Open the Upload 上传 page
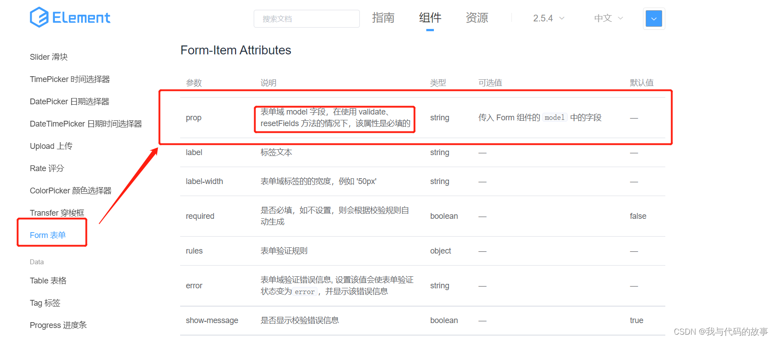Viewport: 775px width, 340px height. pyautogui.click(x=51, y=146)
